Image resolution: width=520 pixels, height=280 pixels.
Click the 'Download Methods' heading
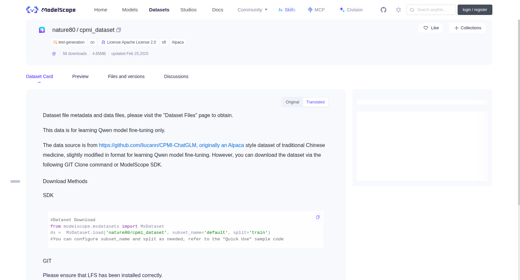click(65, 181)
